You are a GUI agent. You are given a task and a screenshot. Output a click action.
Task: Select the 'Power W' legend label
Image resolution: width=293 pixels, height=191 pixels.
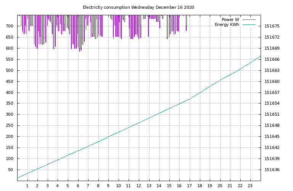click(230, 19)
